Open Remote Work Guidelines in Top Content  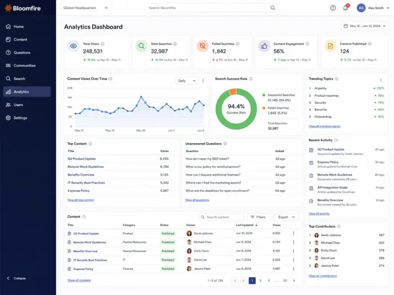pyautogui.click(x=86, y=167)
